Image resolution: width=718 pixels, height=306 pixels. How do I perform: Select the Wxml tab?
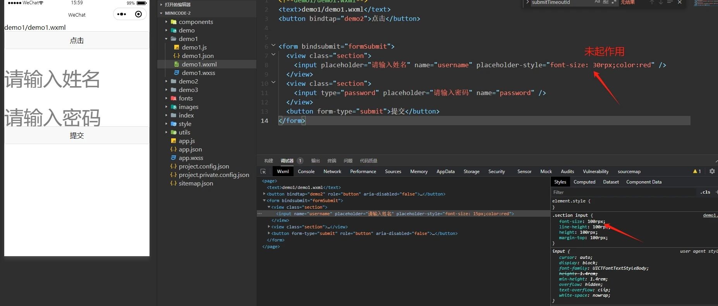(283, 172)
